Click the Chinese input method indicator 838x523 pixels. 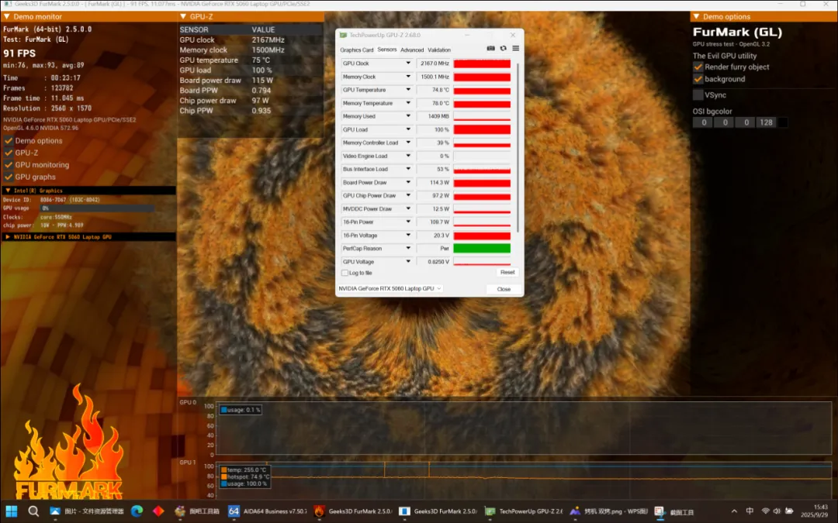750,511
